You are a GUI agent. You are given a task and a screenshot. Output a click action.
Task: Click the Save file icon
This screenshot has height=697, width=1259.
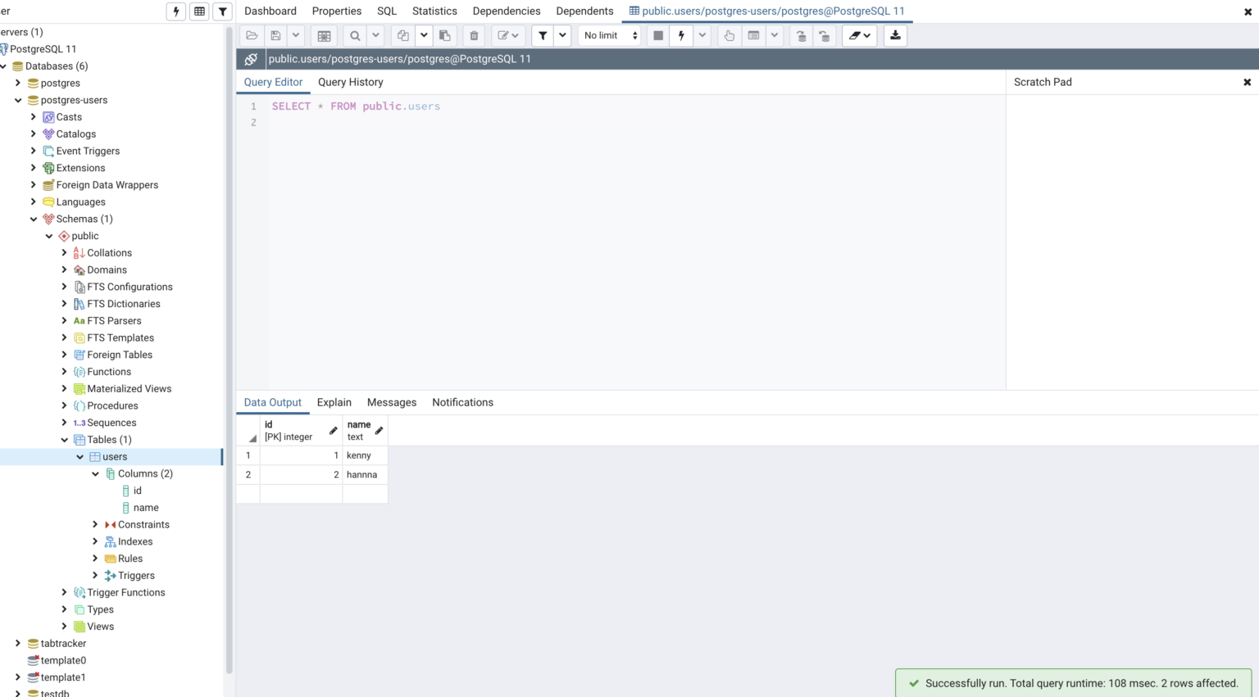click(276, 35)
